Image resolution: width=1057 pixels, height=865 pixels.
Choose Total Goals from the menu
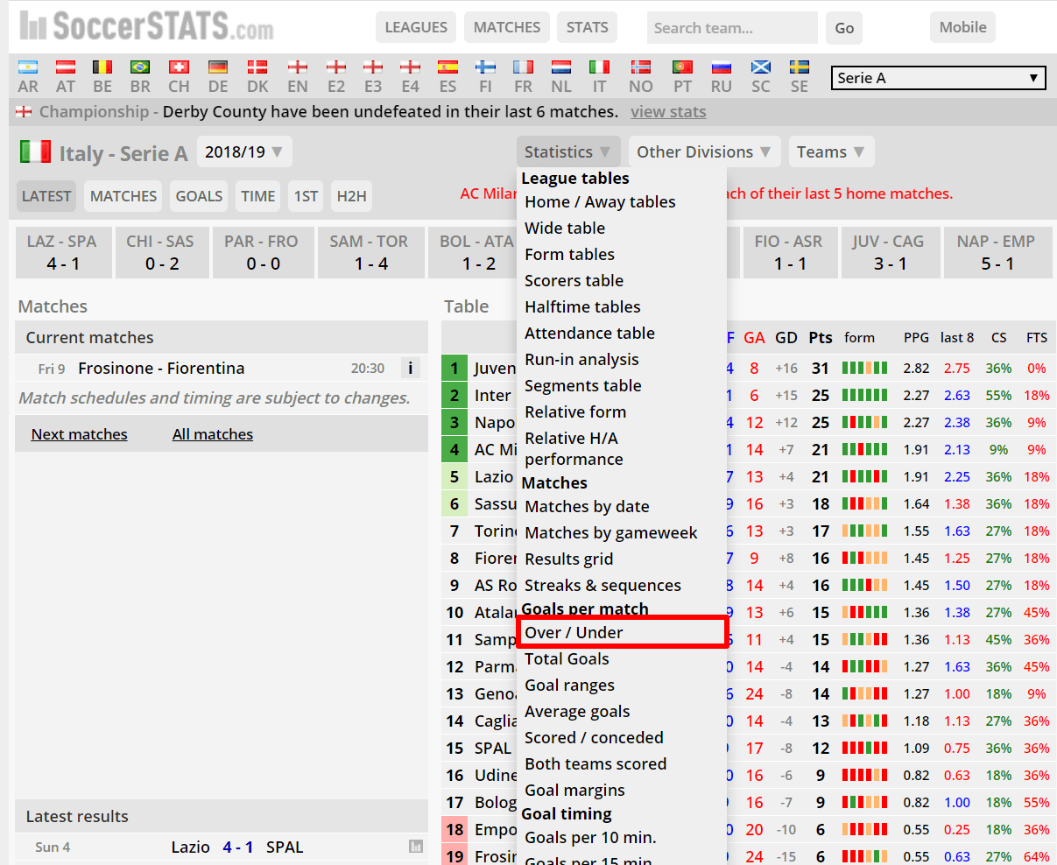click(567, 658)
